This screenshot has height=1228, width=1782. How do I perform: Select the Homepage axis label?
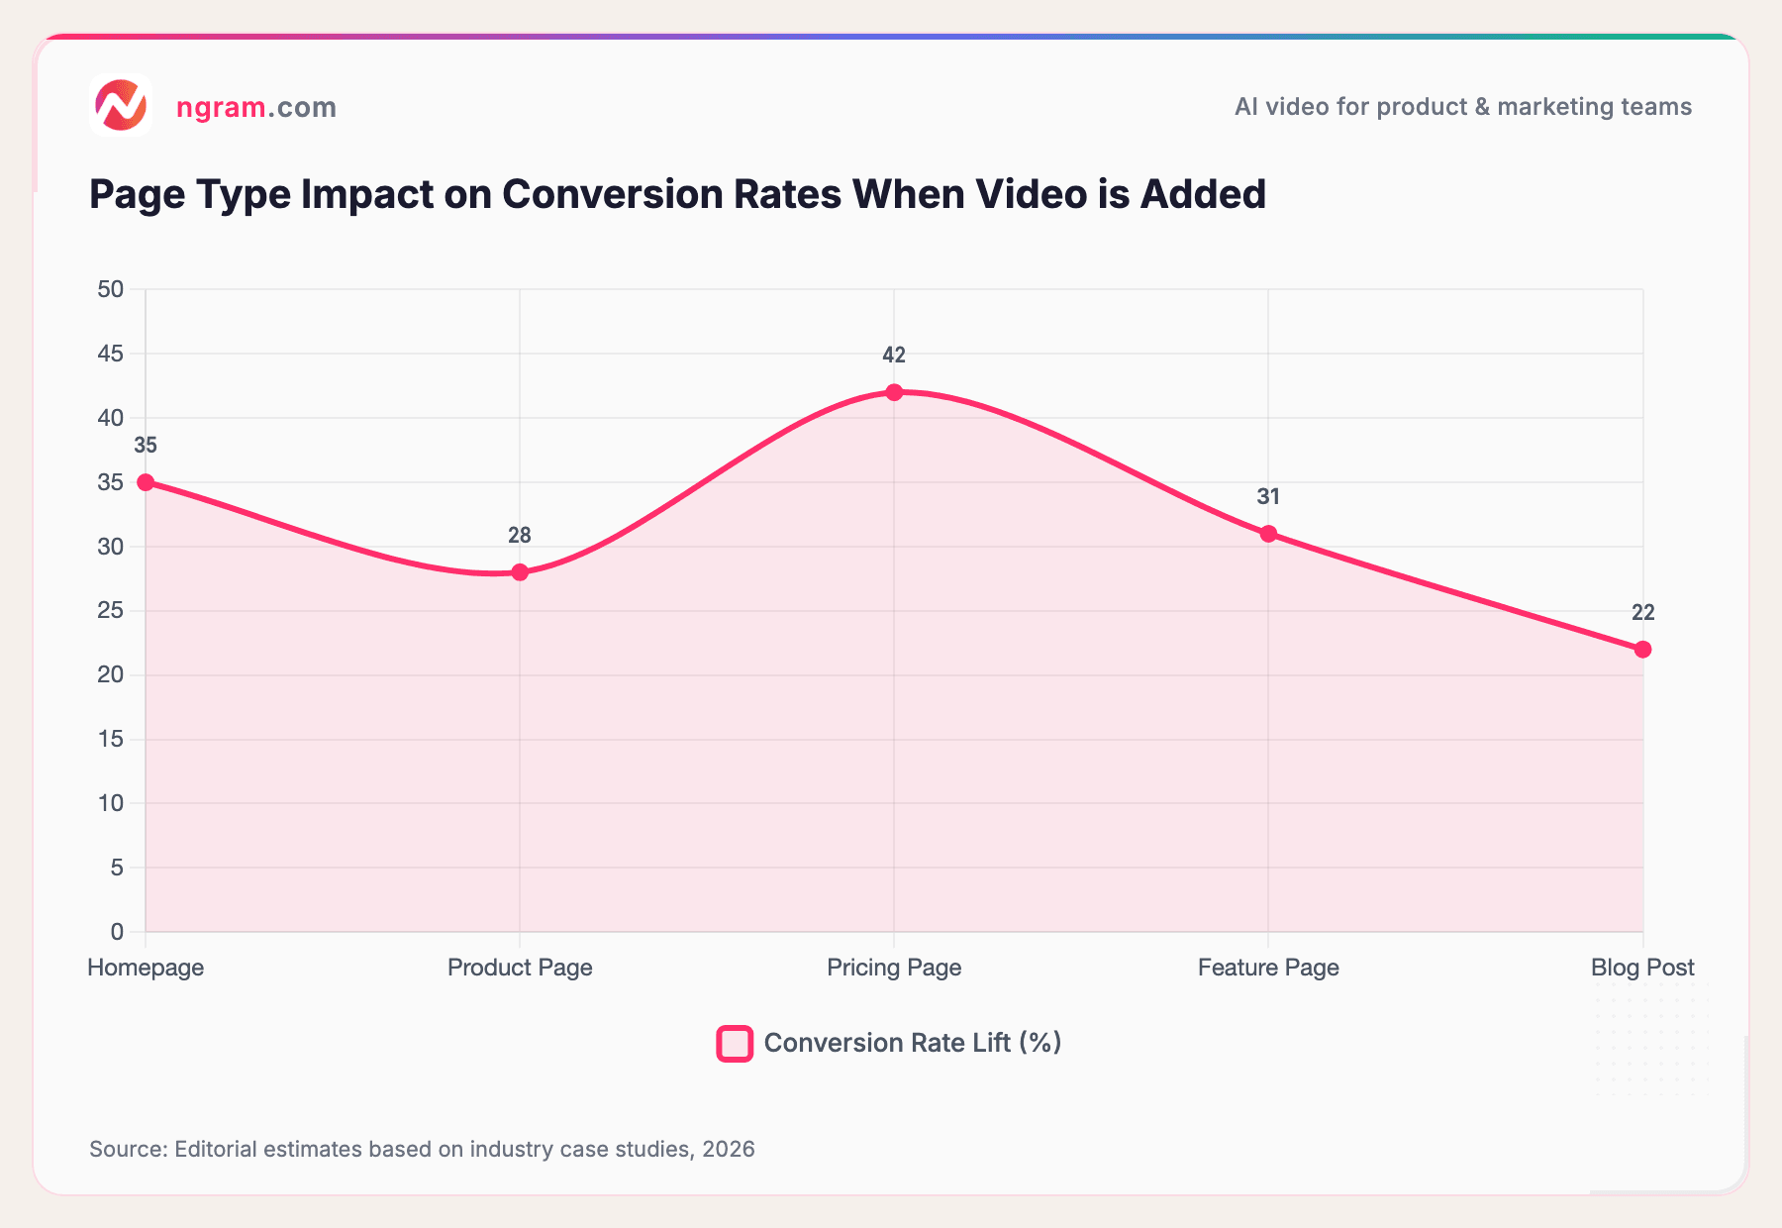click(x=146, y=968)
